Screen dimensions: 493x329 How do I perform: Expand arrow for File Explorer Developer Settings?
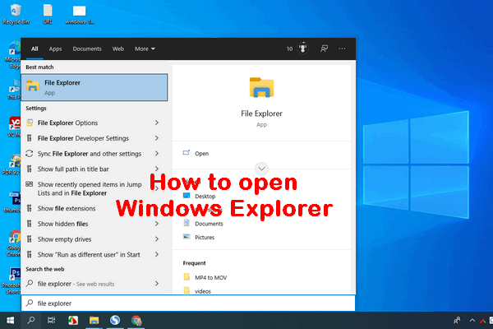point(157,138)
